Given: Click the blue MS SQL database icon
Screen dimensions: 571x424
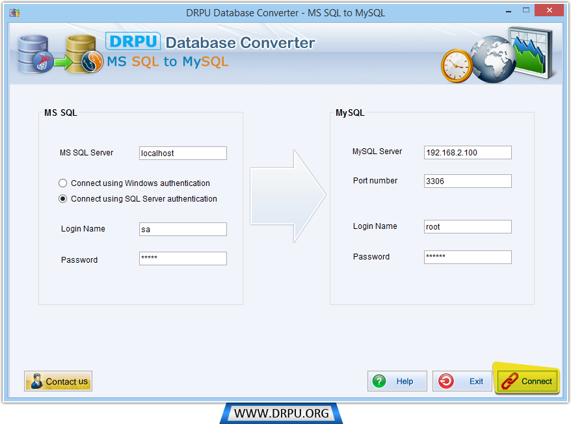Looking at the screenshot, I should coord(34,54).
